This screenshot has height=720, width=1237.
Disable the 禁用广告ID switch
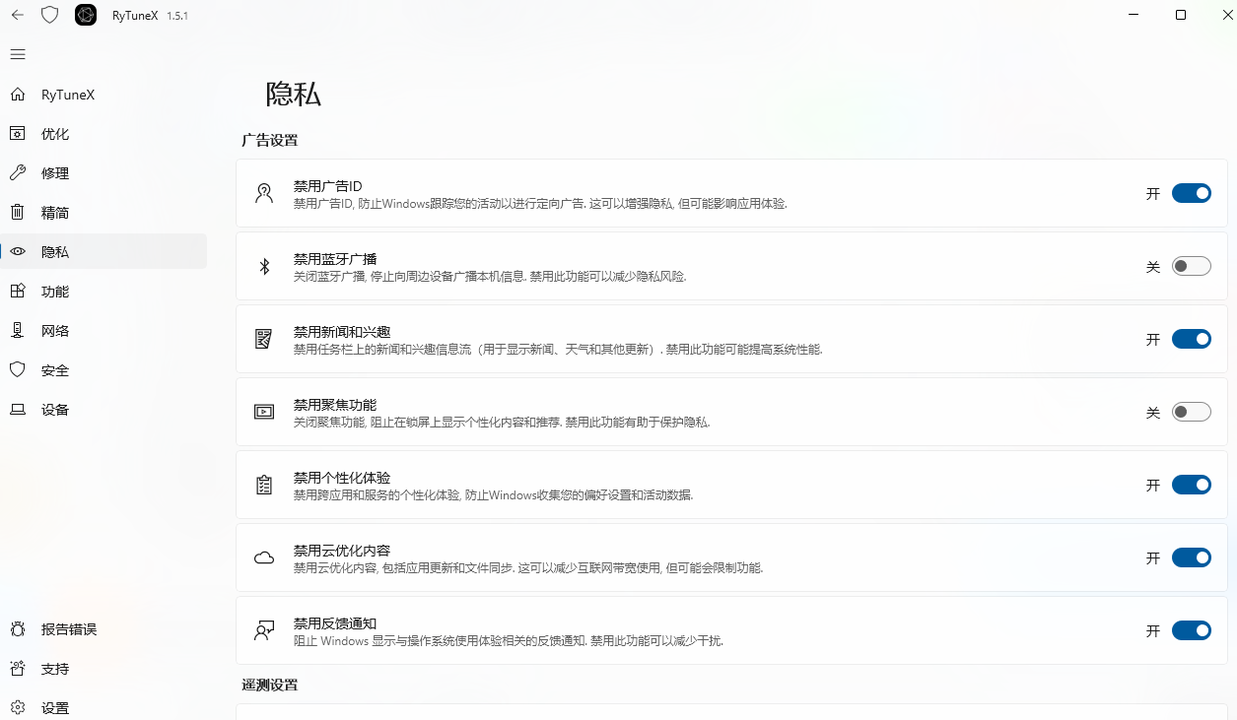pyautogui.click(x=1191, y=193)
